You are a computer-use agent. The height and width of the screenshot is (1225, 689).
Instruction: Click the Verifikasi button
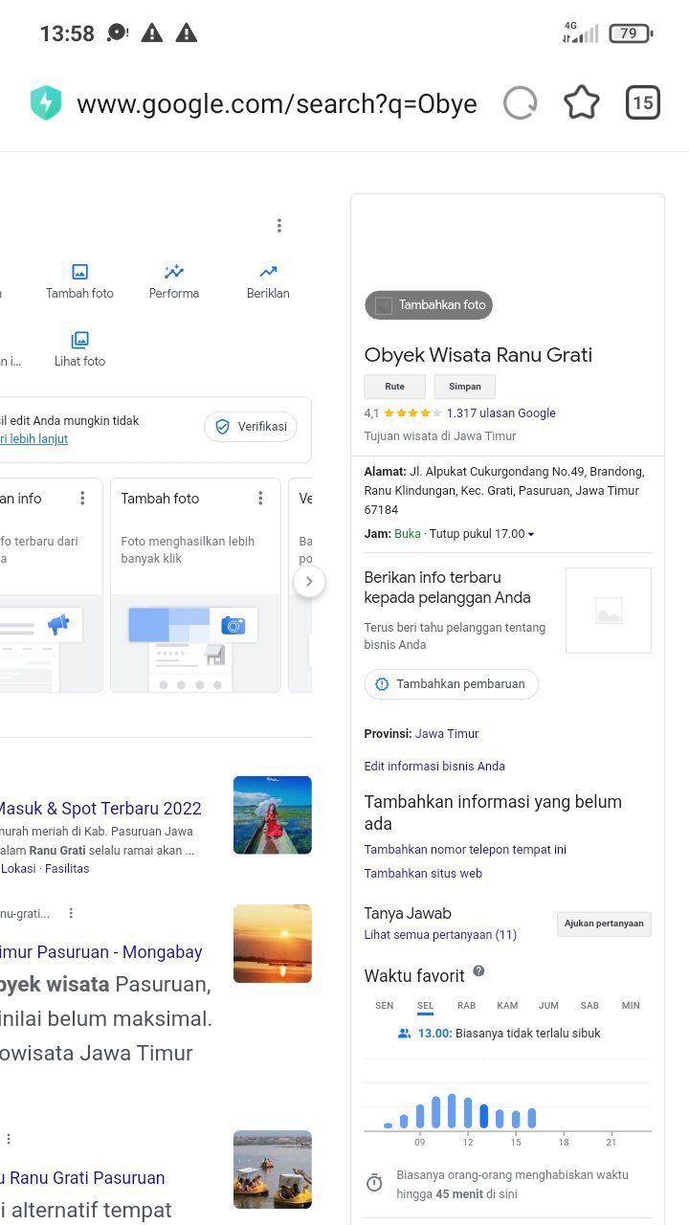(x=251, y=427)
